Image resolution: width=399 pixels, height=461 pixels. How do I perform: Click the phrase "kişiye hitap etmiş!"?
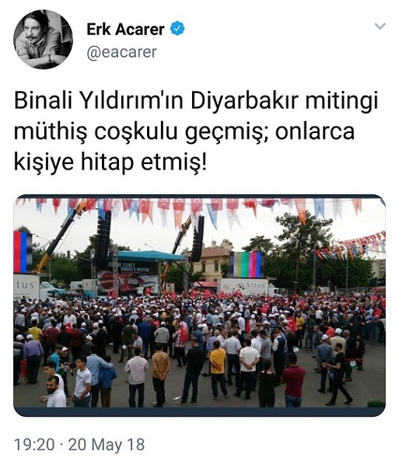[x=110, y=162]
